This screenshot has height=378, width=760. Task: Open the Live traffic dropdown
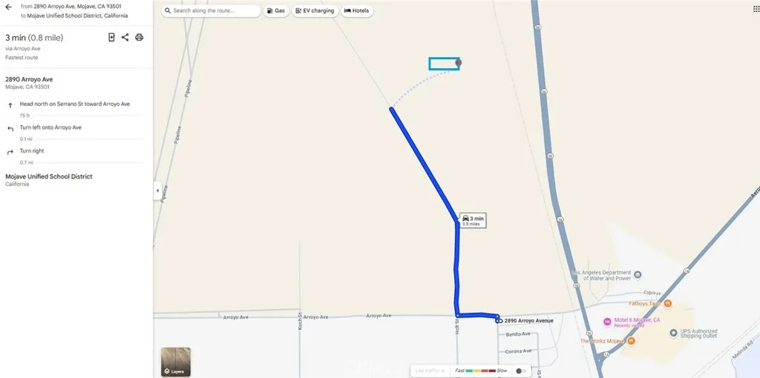point(430,371)
